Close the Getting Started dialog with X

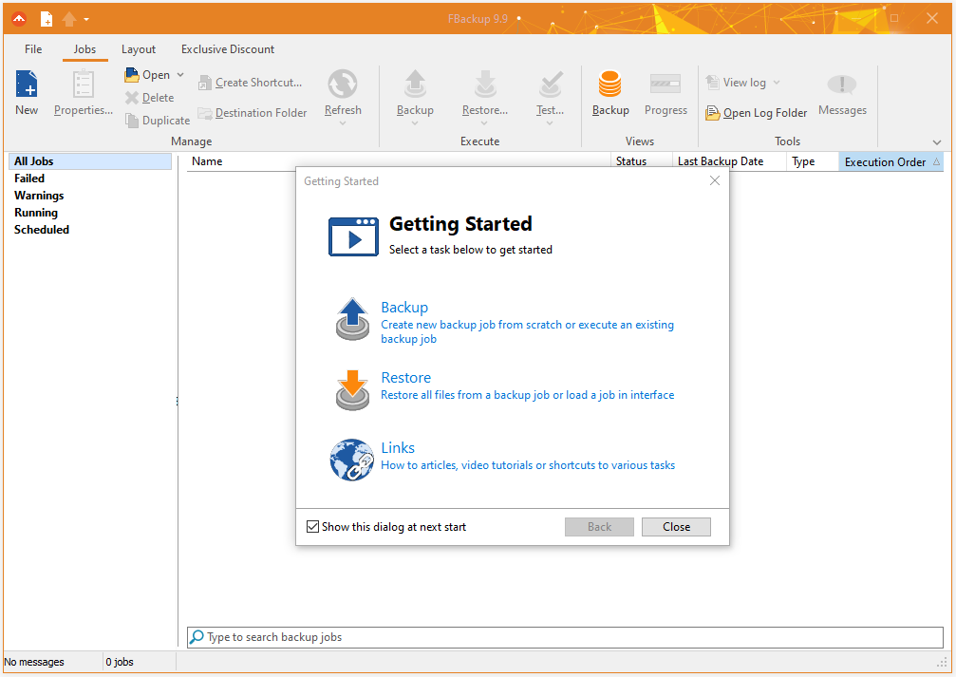pos(715,180)
